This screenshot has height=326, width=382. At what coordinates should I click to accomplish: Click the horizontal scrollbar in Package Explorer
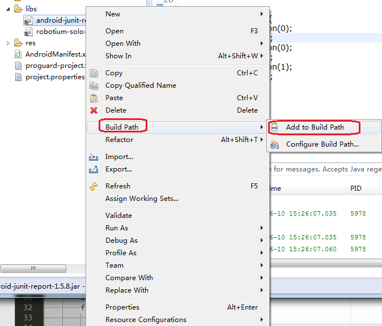point(33,269)
